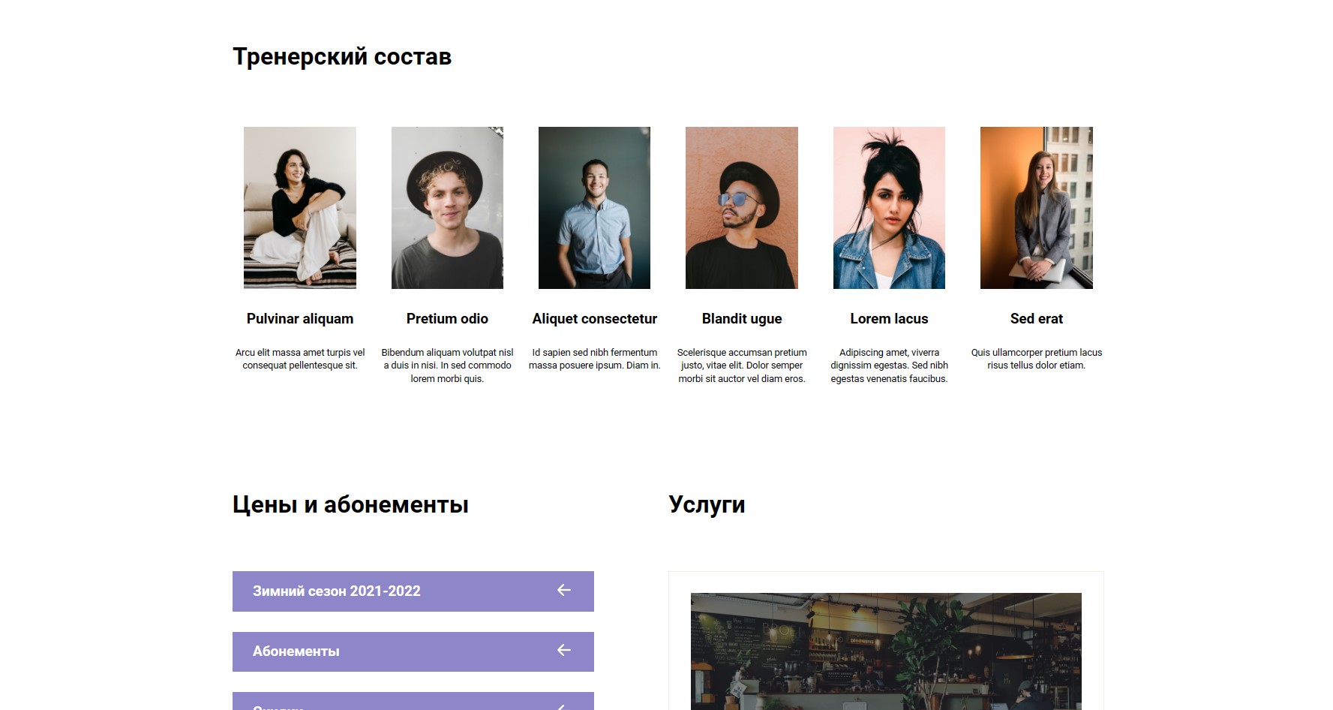Open Sed erat trainer photo
Viewport: 1333px width, 710px height.
(x=1037, y=208)
